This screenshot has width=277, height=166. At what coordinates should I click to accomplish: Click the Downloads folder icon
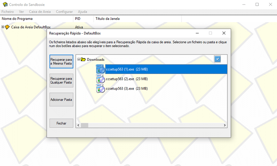[83, 60]
